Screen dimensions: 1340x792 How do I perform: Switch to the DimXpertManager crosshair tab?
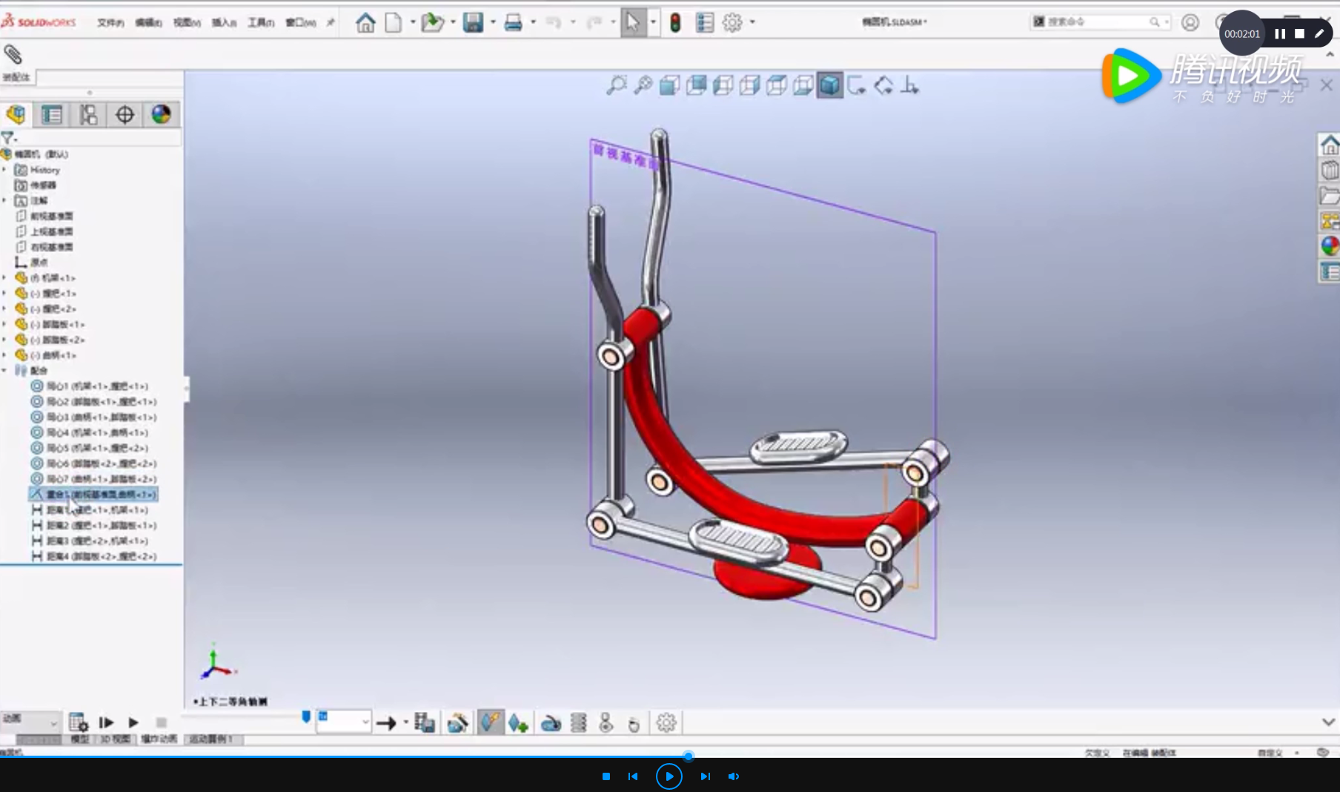(x=125, y=114)
